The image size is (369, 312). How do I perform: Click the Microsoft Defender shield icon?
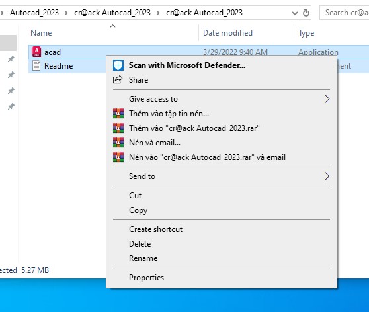(118, 65)
